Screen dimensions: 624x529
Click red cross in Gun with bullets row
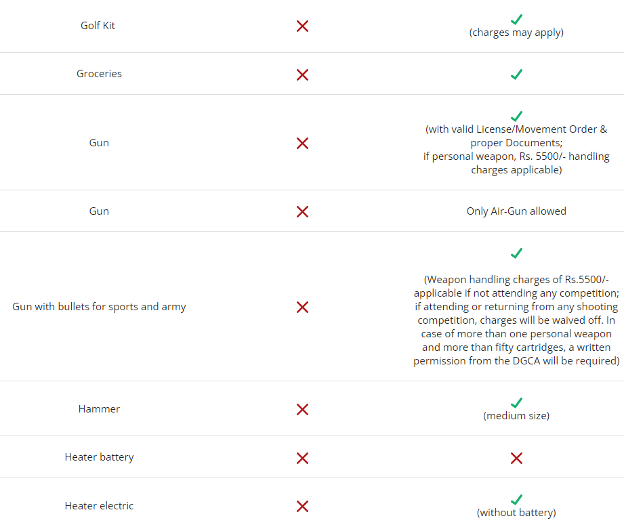point(302,307)
